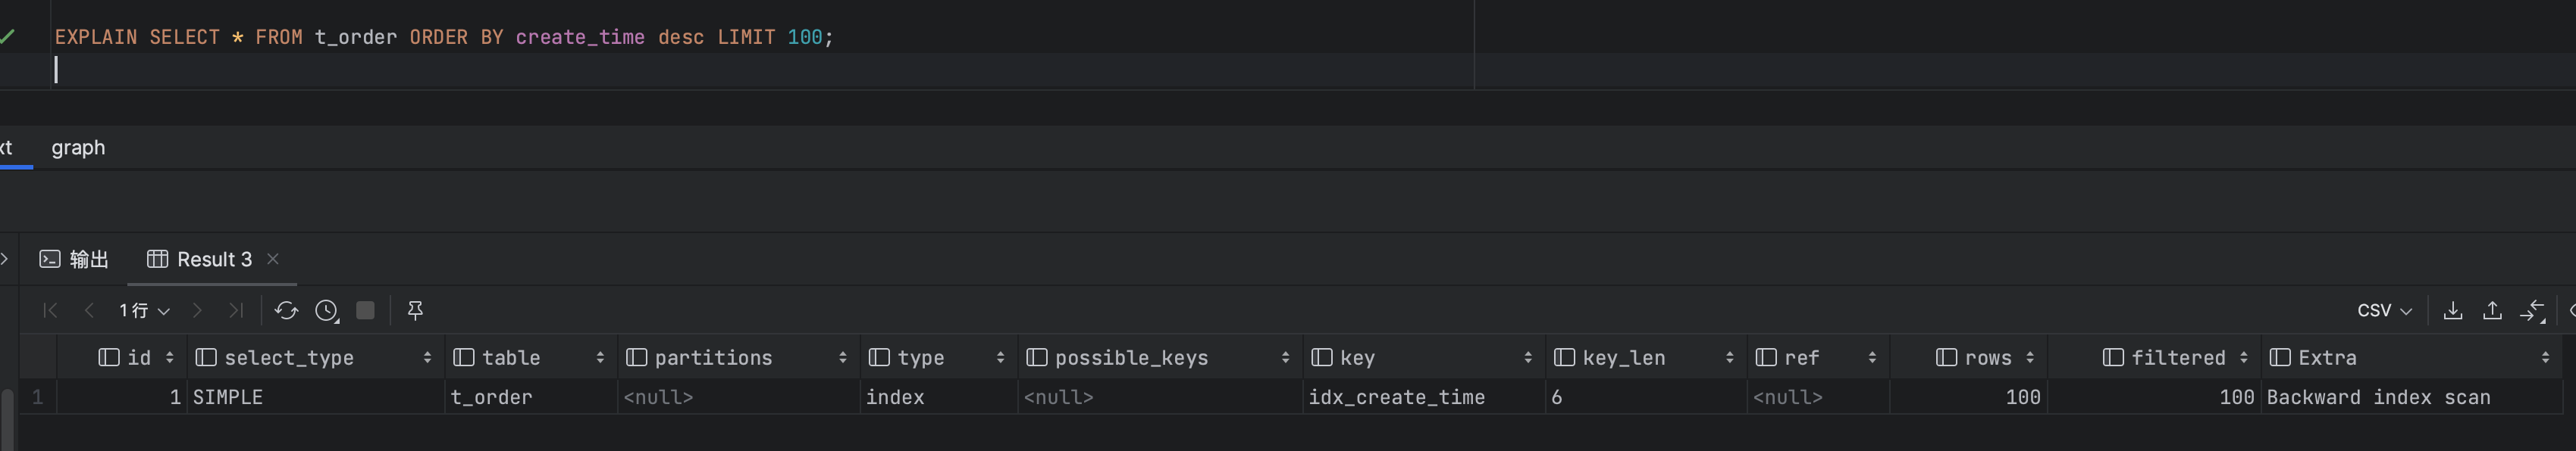Pin the Result 3 tab

pos(415,310)
